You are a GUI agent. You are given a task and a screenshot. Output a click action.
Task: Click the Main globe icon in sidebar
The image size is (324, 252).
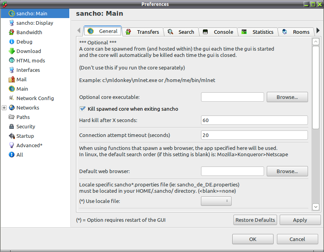coord(12,89)
